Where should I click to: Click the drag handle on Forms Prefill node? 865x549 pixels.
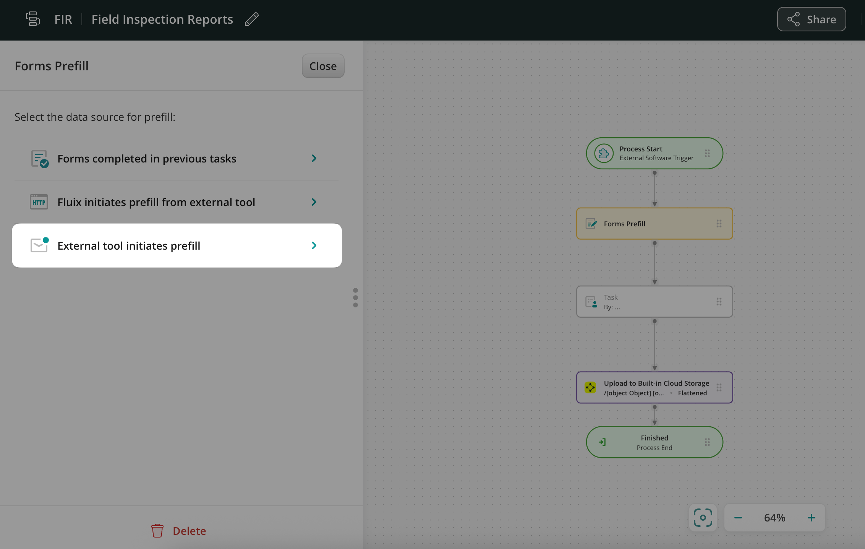coord(719,224)
